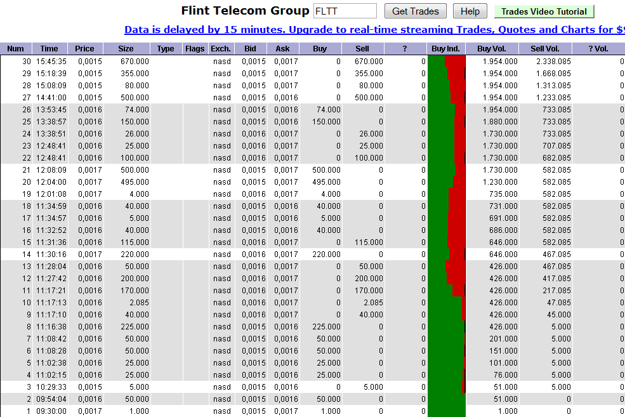Click time 12:08:09 of trade 21
This screenshot has height=417, width=625.
click(x=51, y=170)
